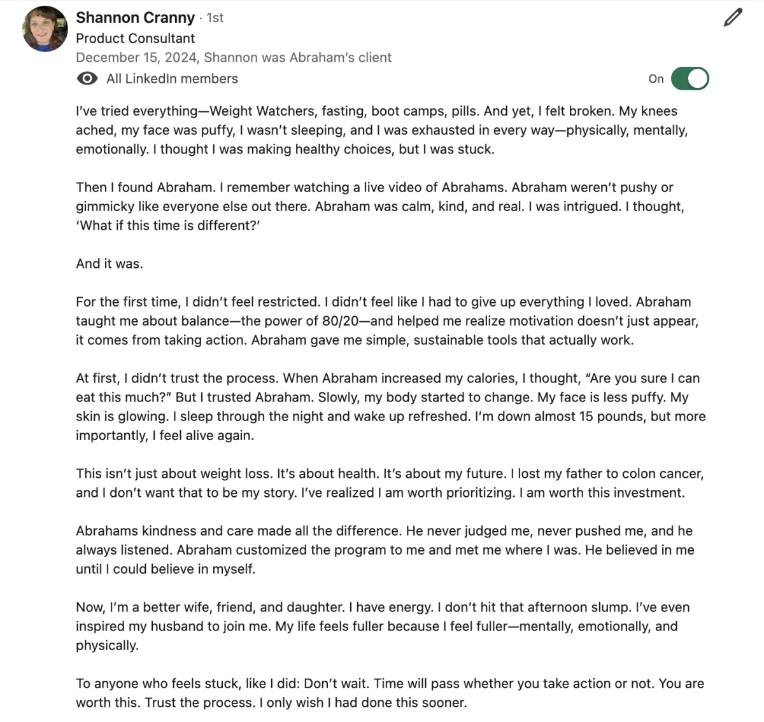Click the paragraph starting "For the first time"

[387, 321]
